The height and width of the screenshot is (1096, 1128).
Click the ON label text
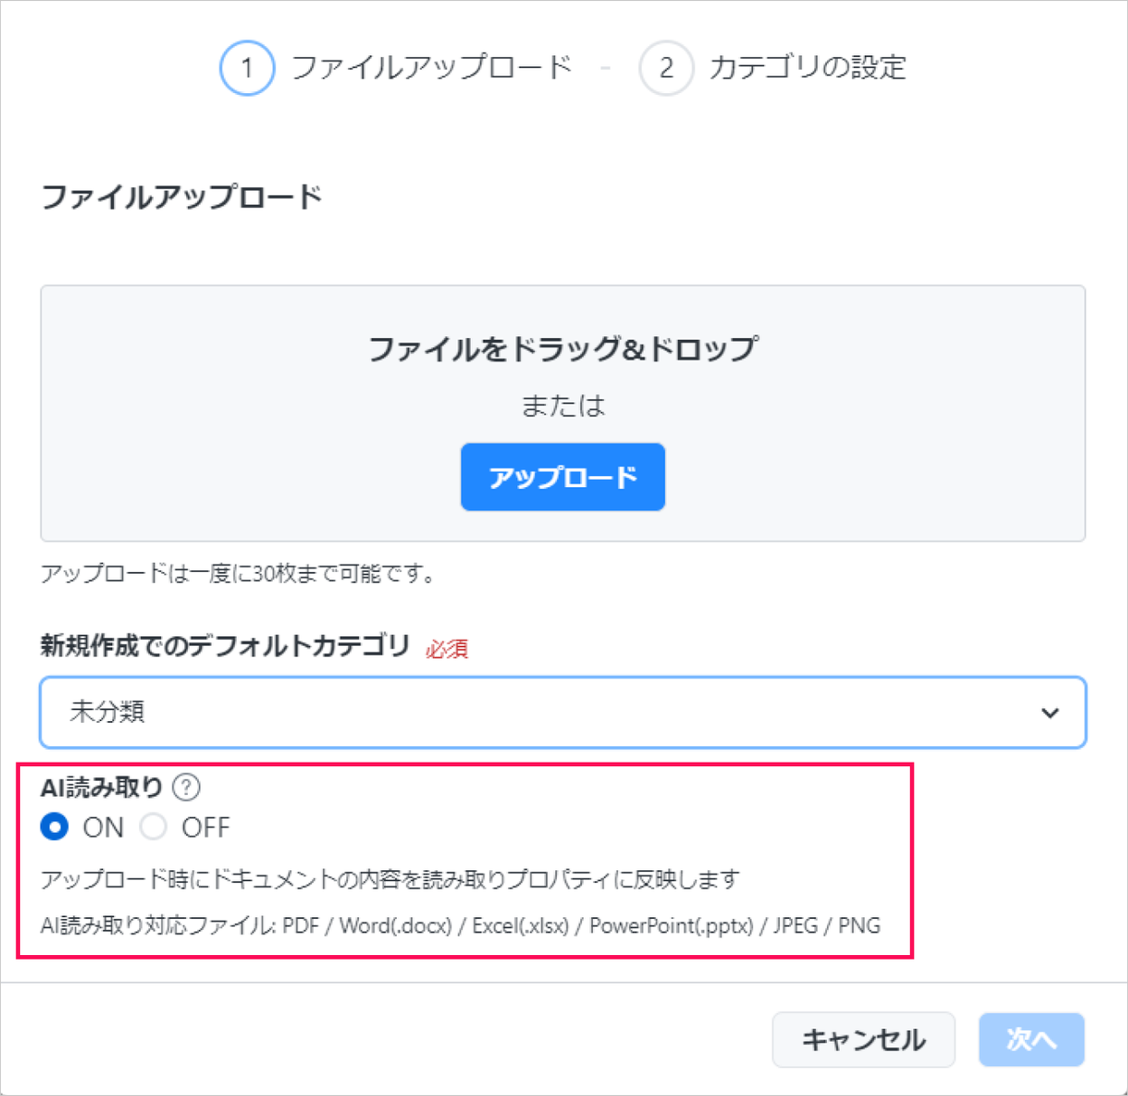tap(103, 828)
